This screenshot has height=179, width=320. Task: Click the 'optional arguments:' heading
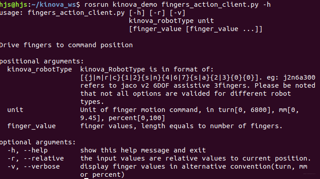tap(38, 142)
